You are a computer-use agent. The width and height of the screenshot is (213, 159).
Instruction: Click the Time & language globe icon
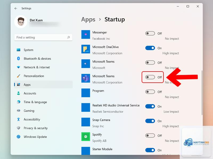pyautogui.click(x=18, y=102)
